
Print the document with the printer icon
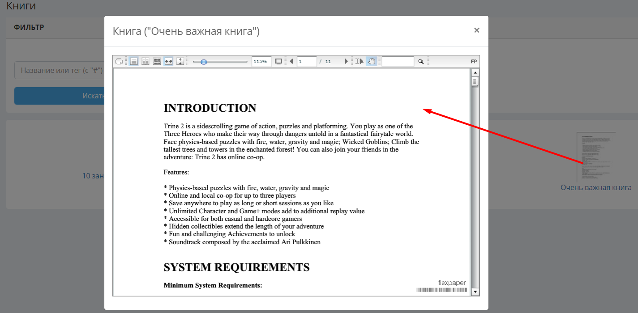coord(119,62)
